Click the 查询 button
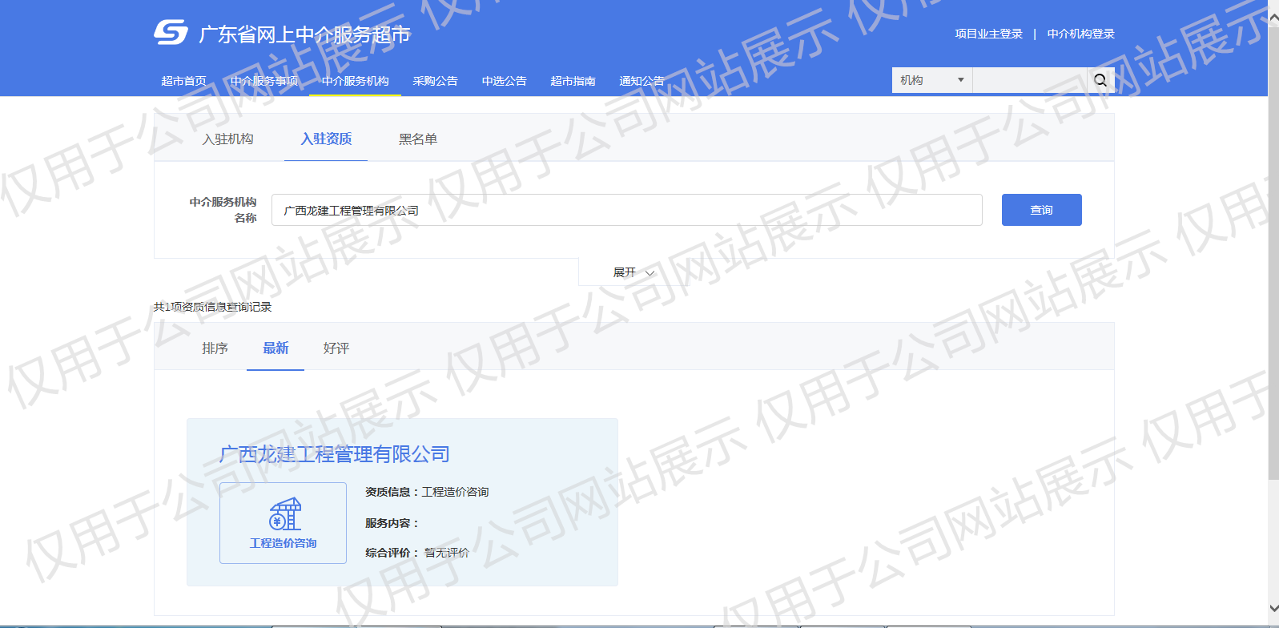Image resolution: width=1279 pixels, height=628 pixels. tap(1041, 210)
